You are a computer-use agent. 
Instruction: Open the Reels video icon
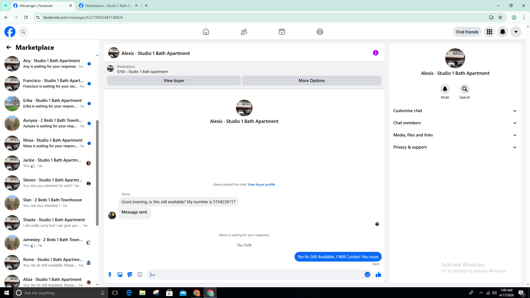[x=282, y=32]
